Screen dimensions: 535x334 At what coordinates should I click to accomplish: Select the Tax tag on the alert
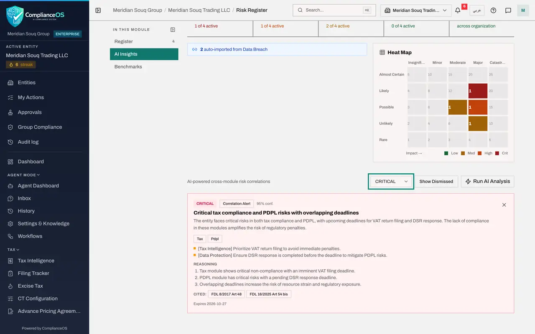[x=200, y=239]
